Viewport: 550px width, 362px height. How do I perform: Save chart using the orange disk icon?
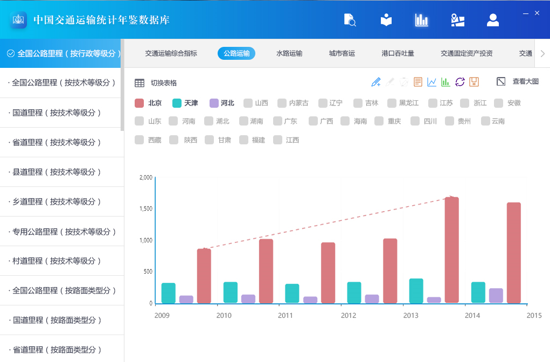tap(474, 82)
